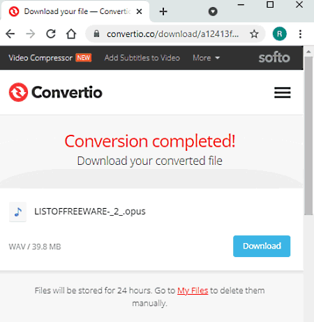Click the LISTOFFREEWARE-_2_.opus file name

90,212
